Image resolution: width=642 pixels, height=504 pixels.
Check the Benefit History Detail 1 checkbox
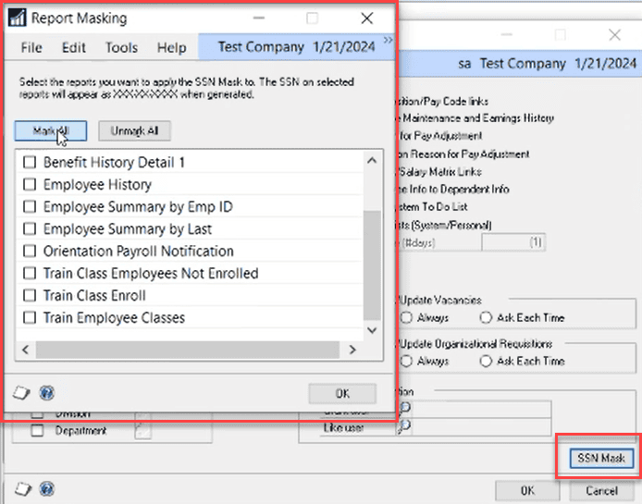click(x=30, y=162)
